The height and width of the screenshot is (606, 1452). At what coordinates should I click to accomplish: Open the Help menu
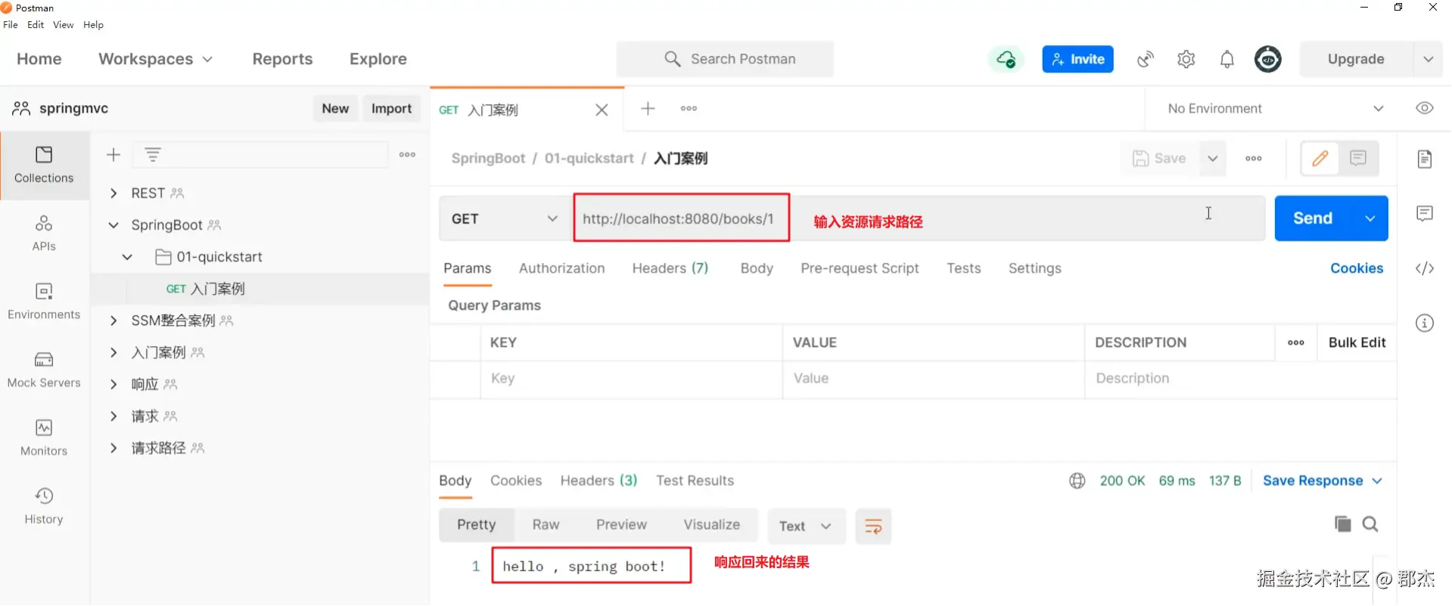(x=93, y=25)
